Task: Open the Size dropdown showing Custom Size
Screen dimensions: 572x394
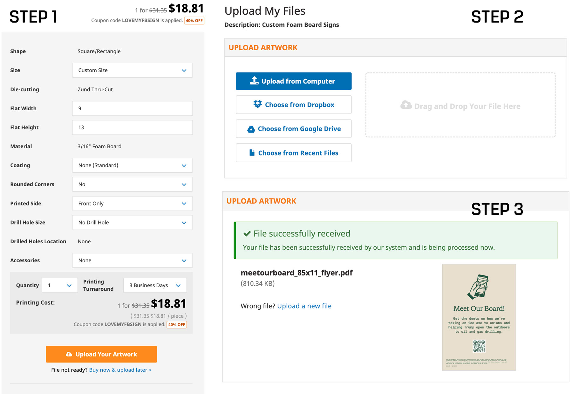Action: 132,70
